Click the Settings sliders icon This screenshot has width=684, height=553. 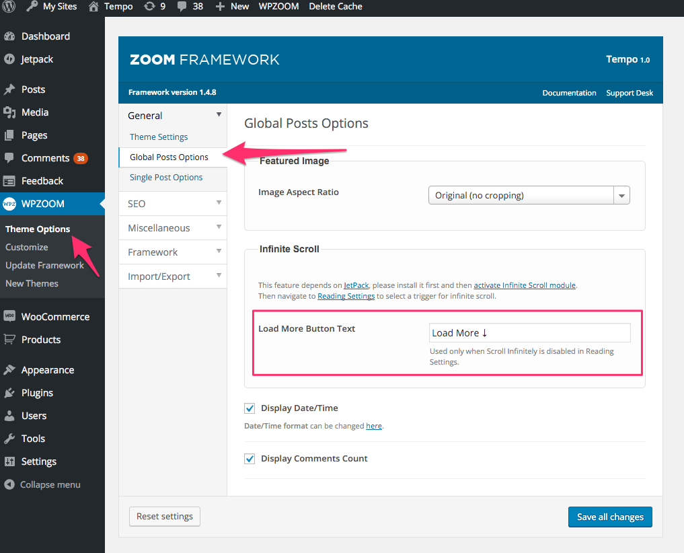point(9,462)
